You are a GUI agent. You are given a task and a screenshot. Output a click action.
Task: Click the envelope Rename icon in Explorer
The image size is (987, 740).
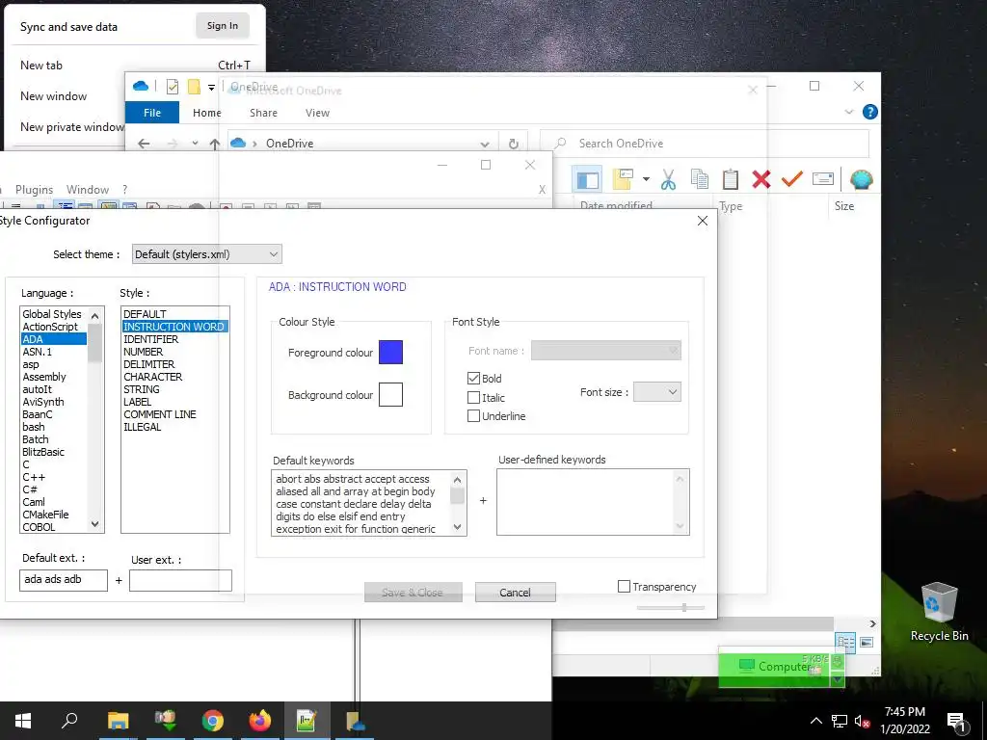pos(823,179)
